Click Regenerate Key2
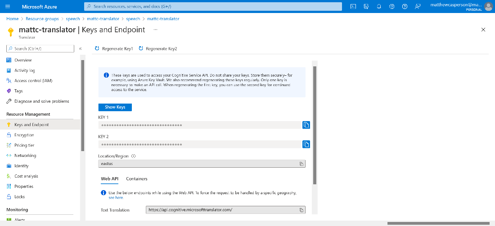 pos(157,49)
